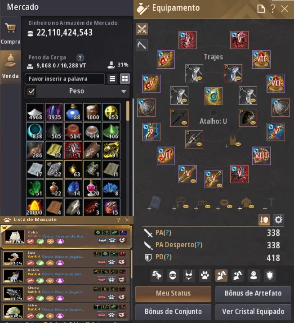Switch to grid view in Mercado inventory
Screen dimensions: 294x323
125,78
